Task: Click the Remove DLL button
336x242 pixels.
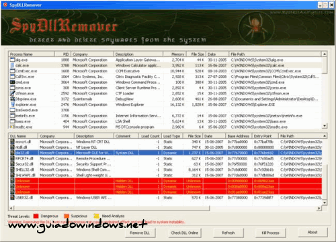Action: point(140,233)
